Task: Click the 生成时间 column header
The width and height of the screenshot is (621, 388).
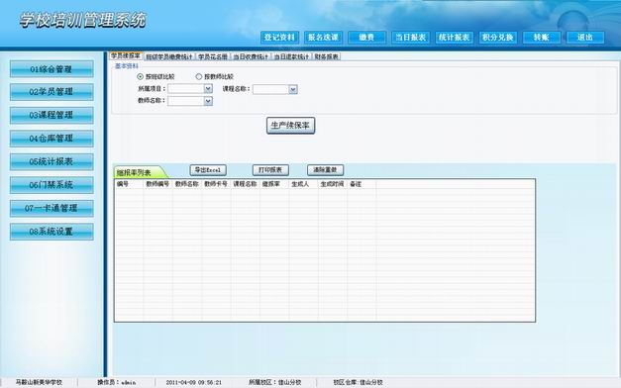Action: (x=333, y=184)
